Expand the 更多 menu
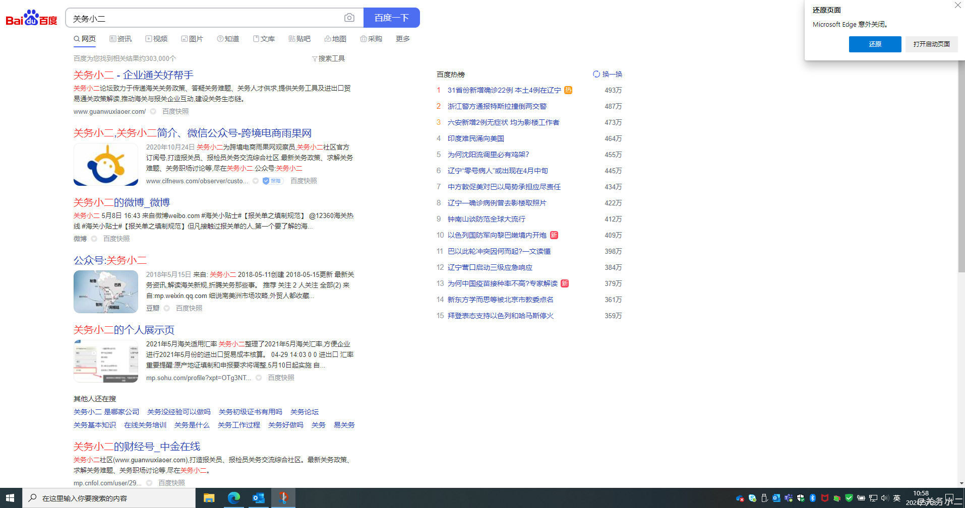The image size is (965, 508). pos(403,39)
